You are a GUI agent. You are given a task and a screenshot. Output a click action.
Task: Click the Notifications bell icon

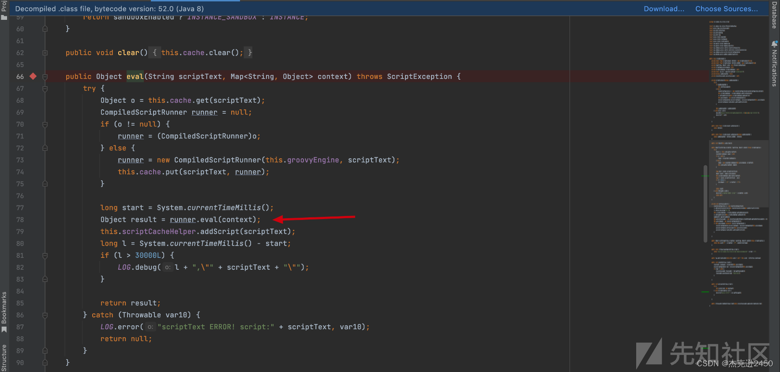[775, 44]
